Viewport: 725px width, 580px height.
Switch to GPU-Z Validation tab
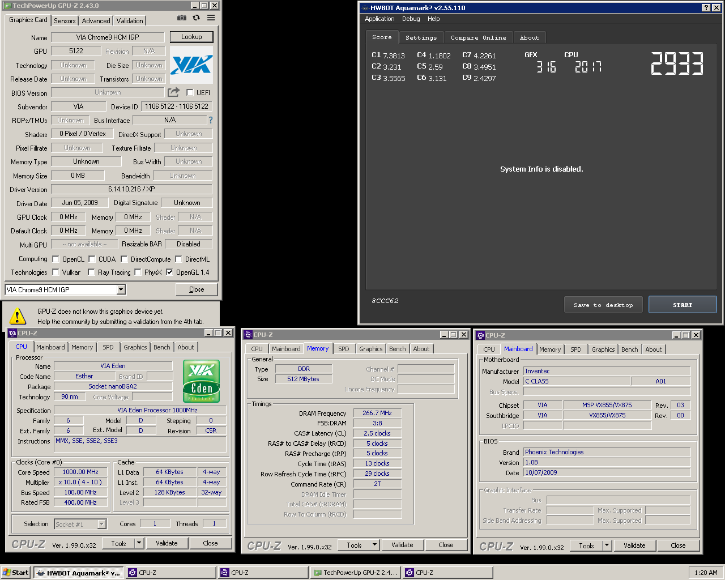coord(130,20)
